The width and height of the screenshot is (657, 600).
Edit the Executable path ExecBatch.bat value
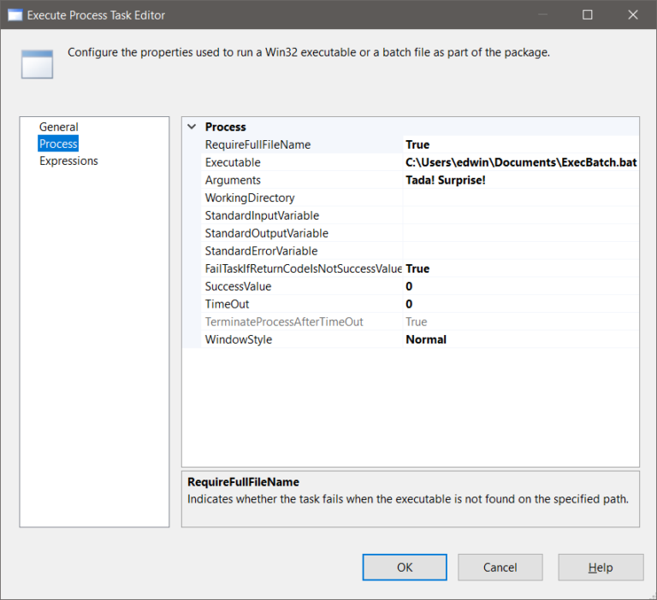click(x=521, y=162)
